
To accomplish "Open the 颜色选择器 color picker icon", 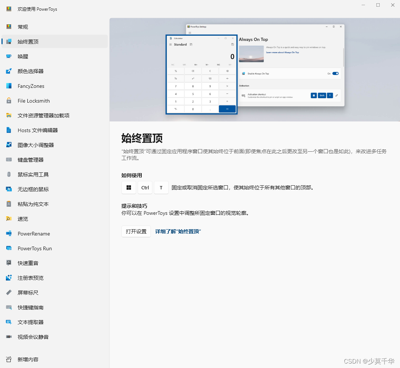I will coord(9,71).
